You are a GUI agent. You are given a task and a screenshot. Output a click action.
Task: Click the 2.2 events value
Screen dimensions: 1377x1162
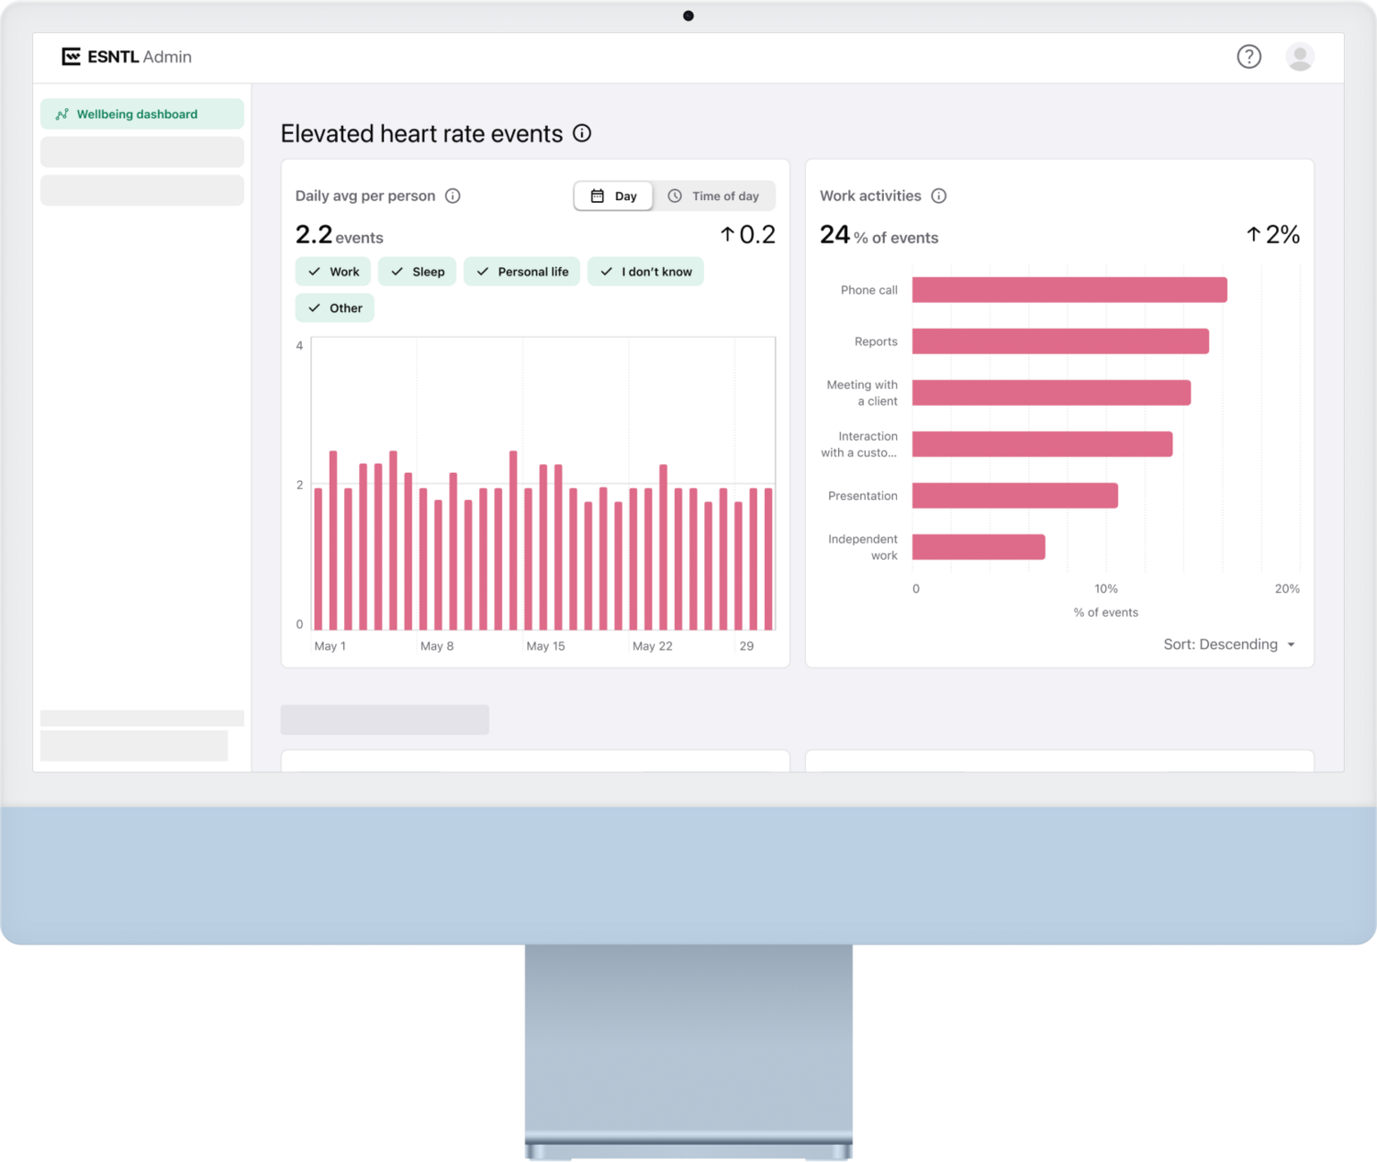point(339,236)
